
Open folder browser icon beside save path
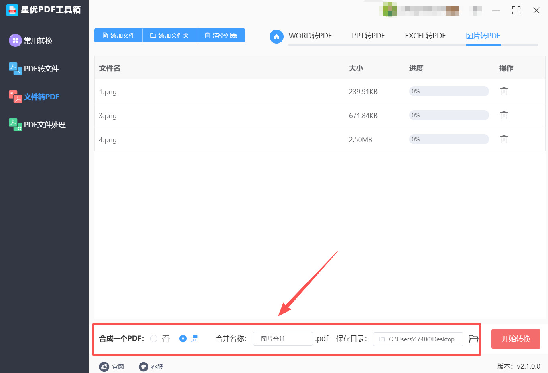473,339
